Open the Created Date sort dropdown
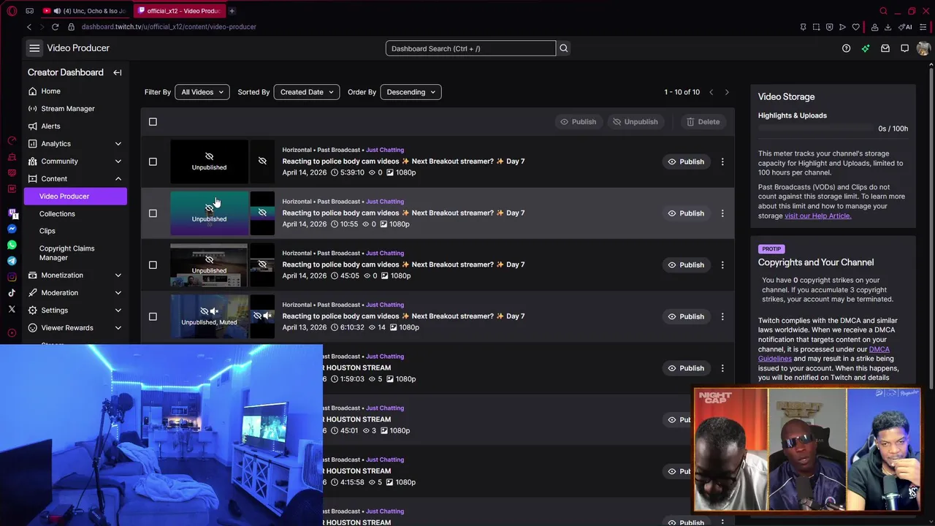Image resolution: width=935 pixels, height=526 pixels. point(306,92)
